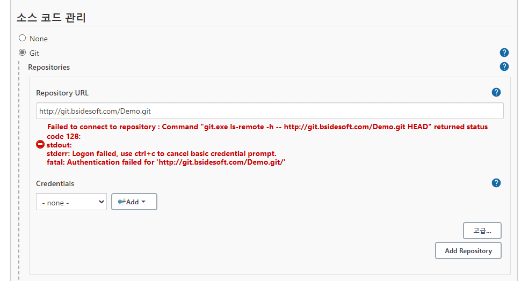Viewport: 521px width, 281px height.
Task: Click the Repositories label
Action: [49, 67]
